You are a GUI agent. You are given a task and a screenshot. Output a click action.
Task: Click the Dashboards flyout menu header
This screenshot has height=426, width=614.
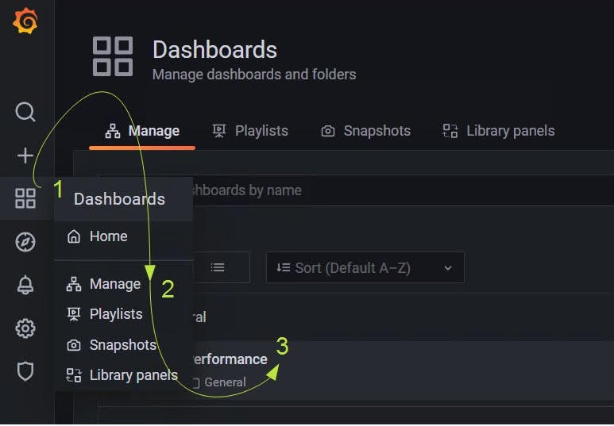[124, 199]
